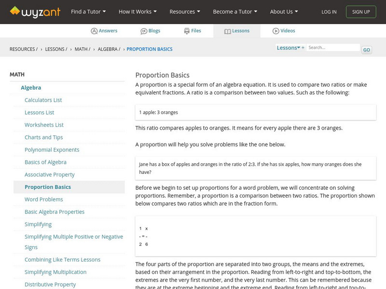
Task: Open Word Problems in the sidebar
Action: tap(44, 199)
